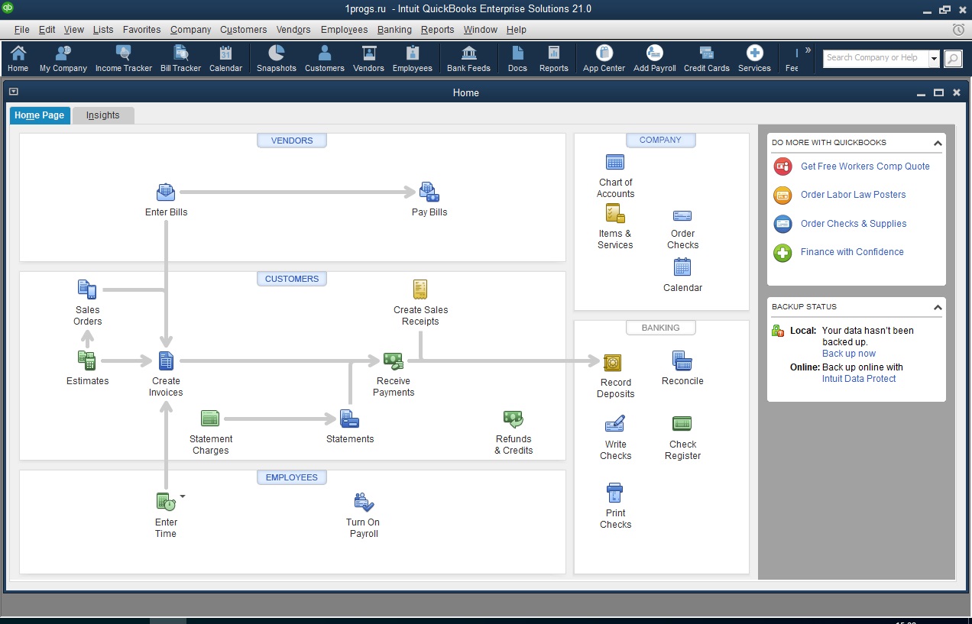Open Check Register icon
The image size is (972, 624).
pyautogui.click(x=682, y=423)
